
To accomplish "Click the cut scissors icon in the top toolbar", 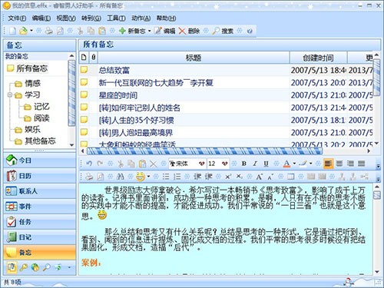I will tap(81, 31).
